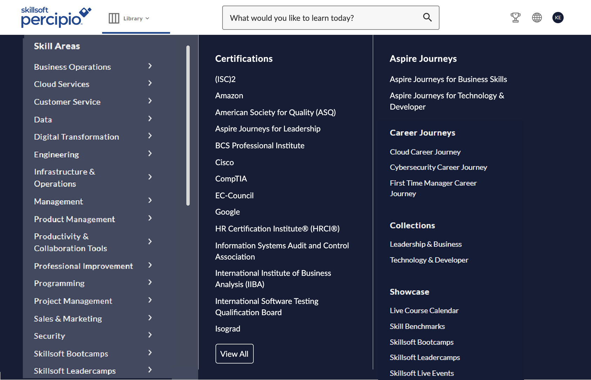Expand Customer Service chevron
Viewport: 591px width, 380px height.
[150, 101]
